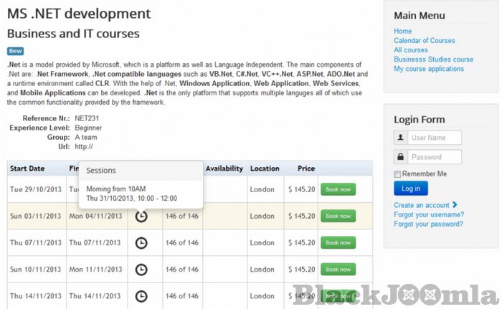Image resolution: width=502 pixels, height=309 pixels.
Task: Click the arrow icon next to Create an account
Action: [455, 205]
